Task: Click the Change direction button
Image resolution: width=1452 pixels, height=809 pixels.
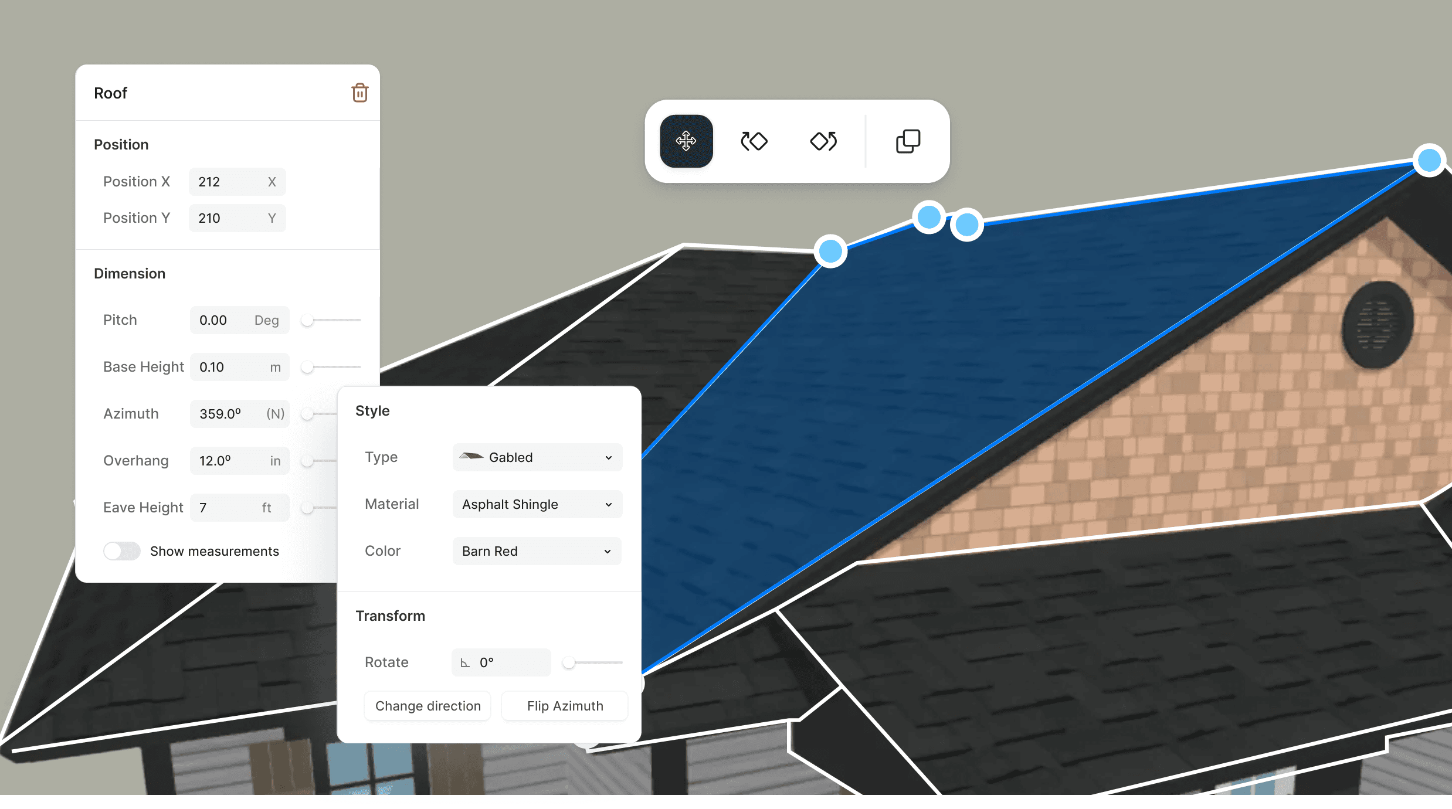Action: pos(428,706)
